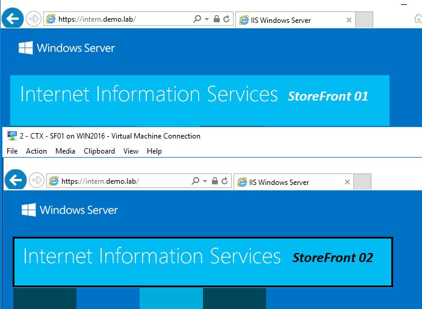Click the URL field in the lower browser
Screen dimensions: 422x309
pyautogui.click(x=120, y=181)
